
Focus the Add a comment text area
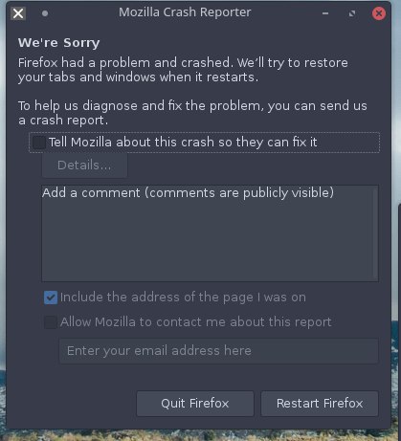coord(210,233)
